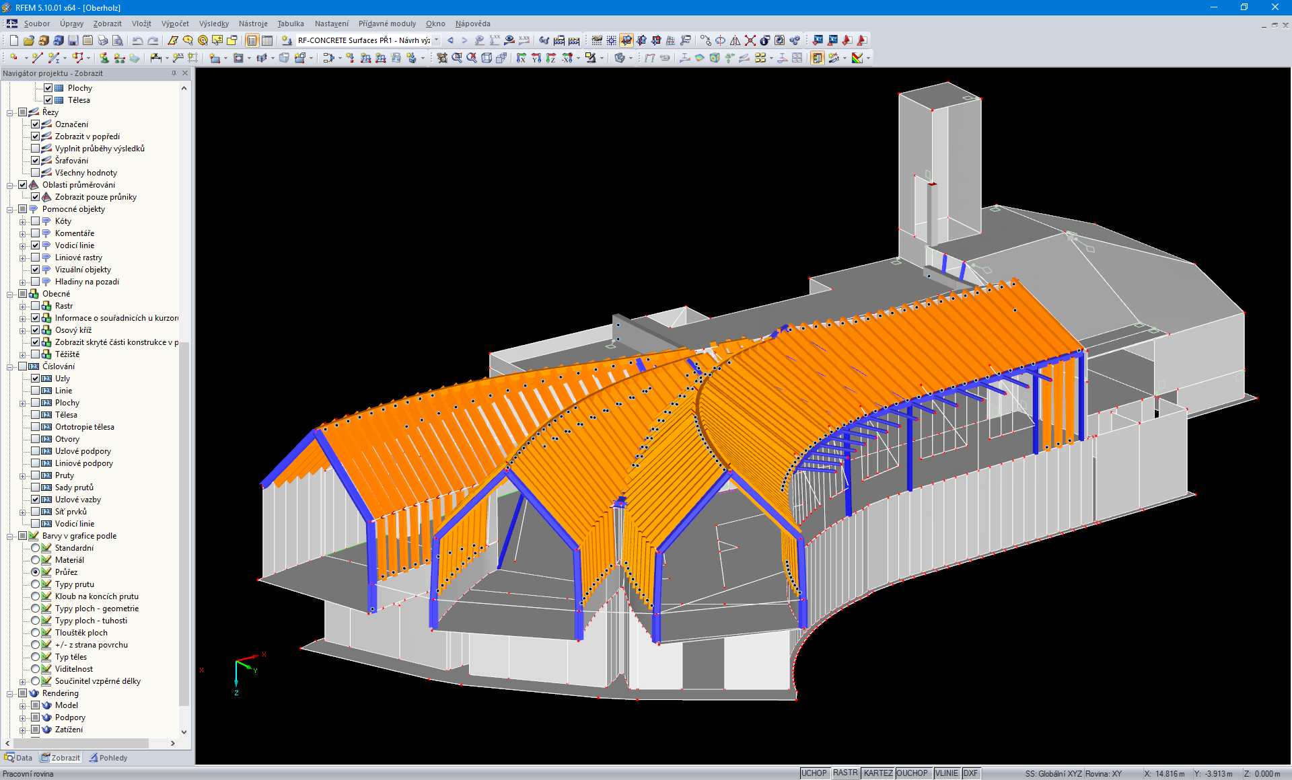
Task: Enable the Kóty checkbox
Action: (35, 221)
